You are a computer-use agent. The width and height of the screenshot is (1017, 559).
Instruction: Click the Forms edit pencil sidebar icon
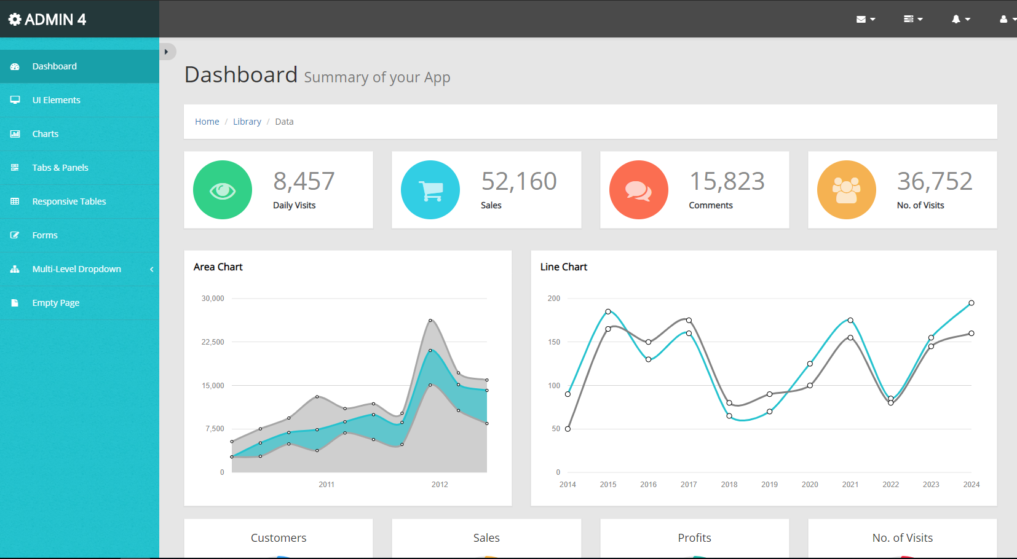tap(15, 235)
